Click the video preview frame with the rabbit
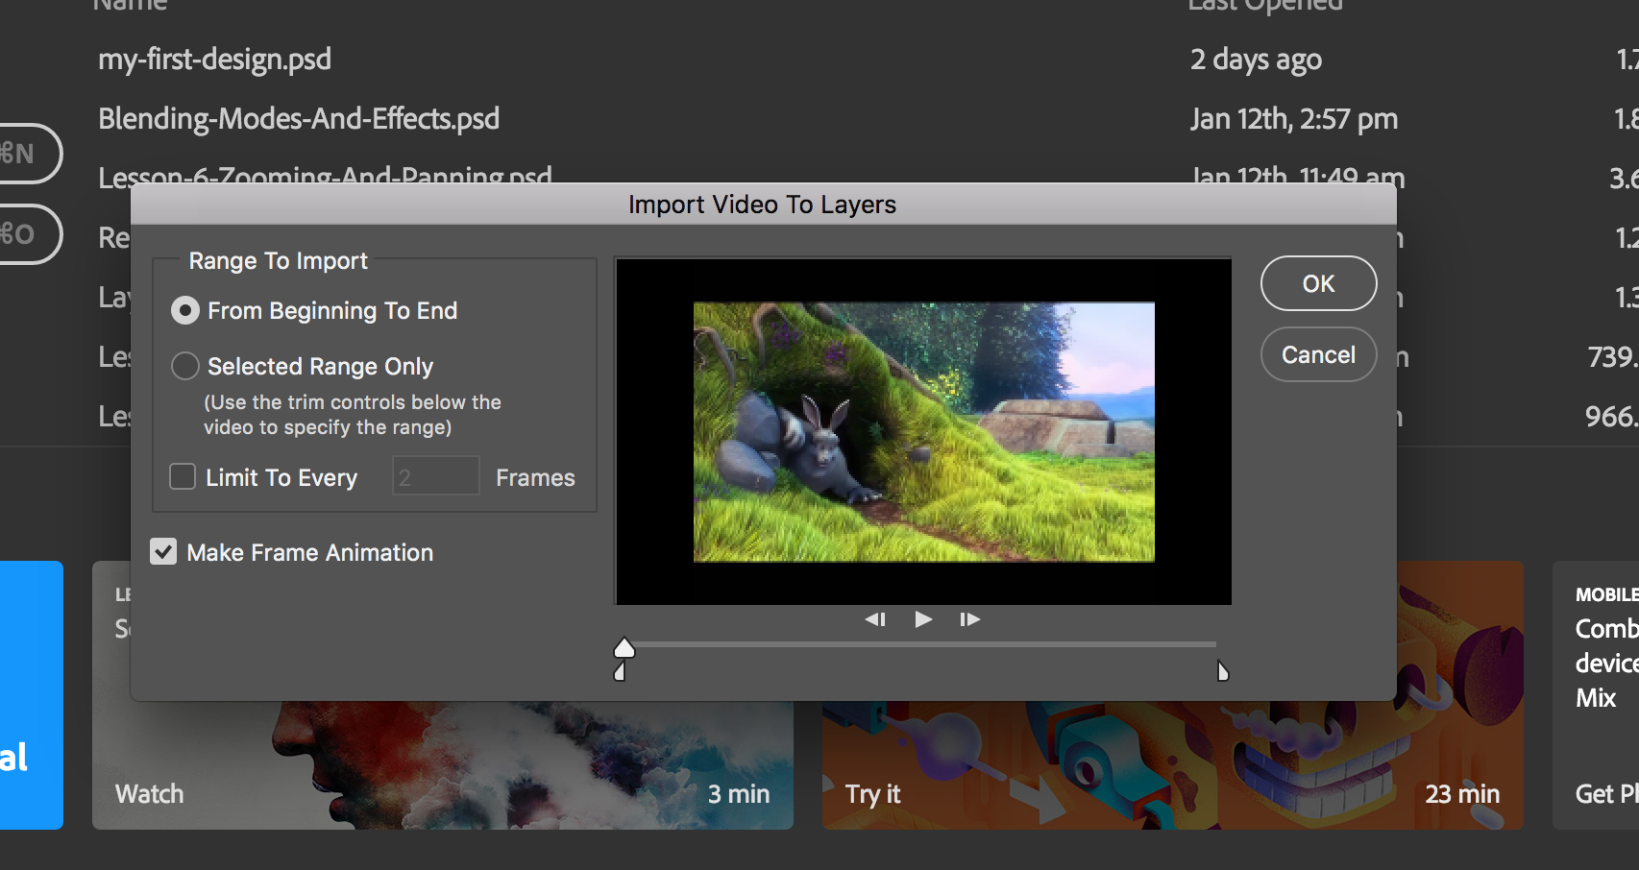 point(923,432)
